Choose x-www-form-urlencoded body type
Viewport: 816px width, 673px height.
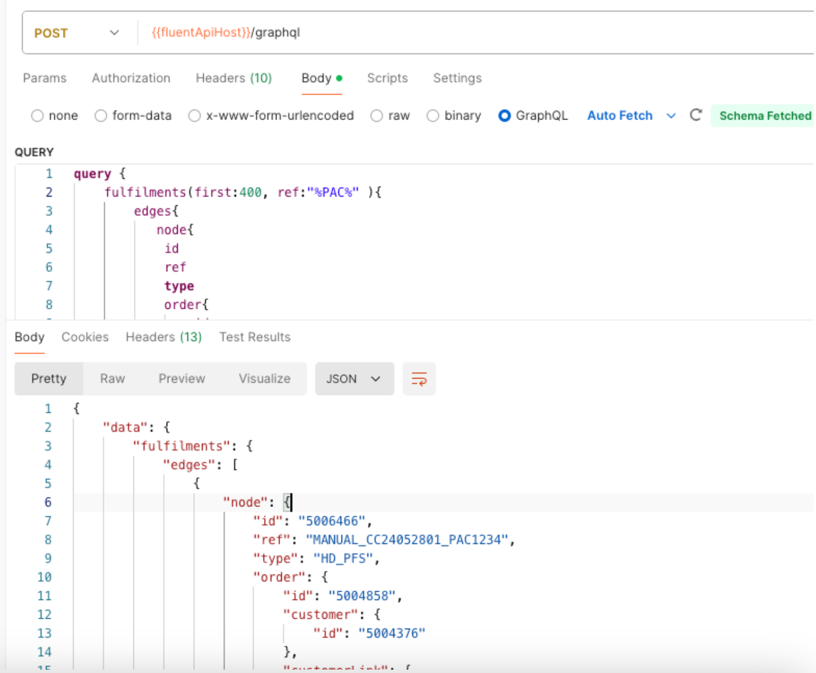[x=194, y=116]
